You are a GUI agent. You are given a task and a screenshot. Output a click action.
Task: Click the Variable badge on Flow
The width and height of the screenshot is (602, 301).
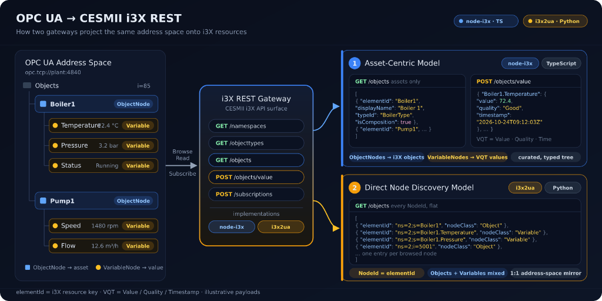point(138,246)
